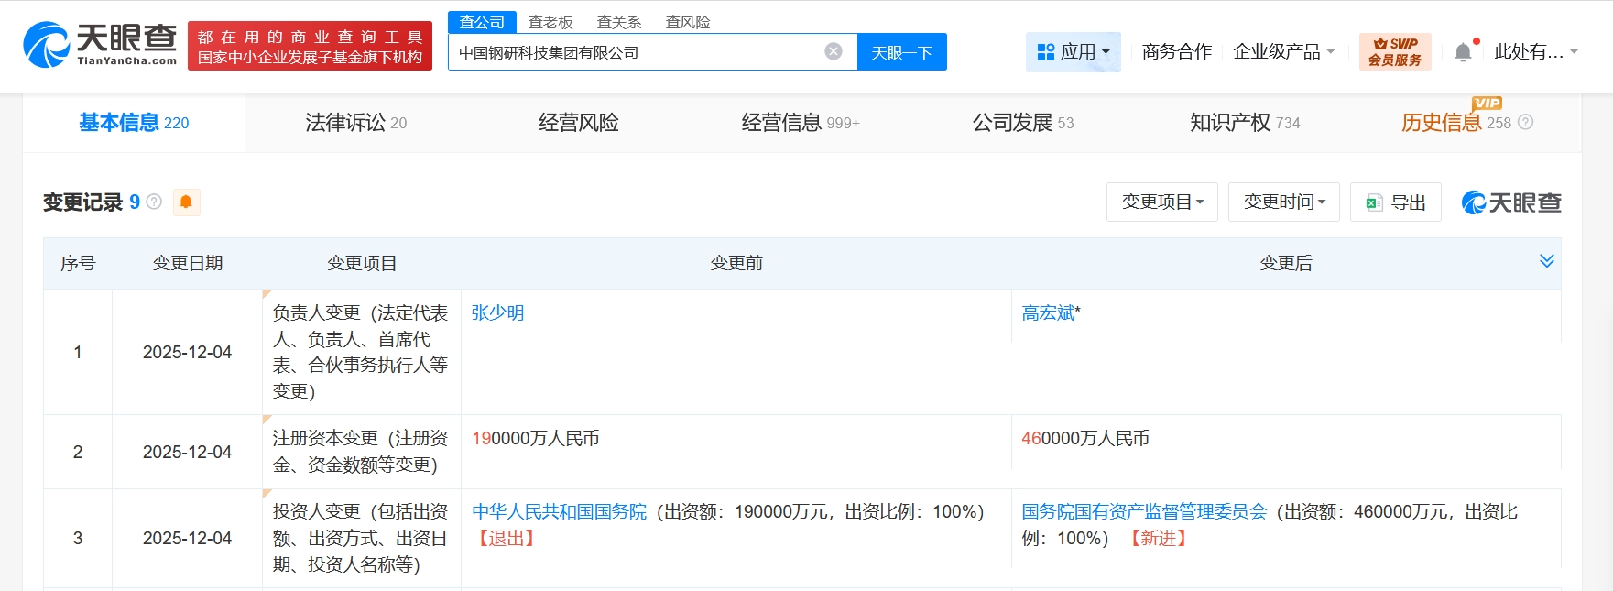The width and height of the screenshot is (1613, 591).
Task: Toggle the orange change record alert bell
Action: [186, 202]
